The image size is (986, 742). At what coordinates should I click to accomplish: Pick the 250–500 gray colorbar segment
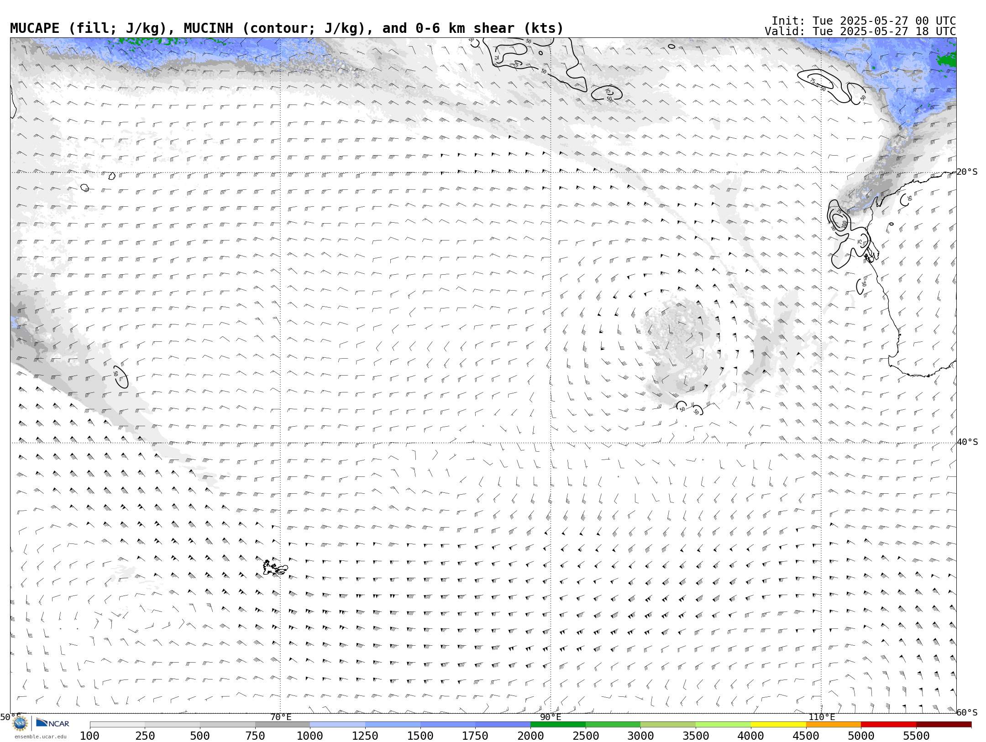tap(173, 725)
